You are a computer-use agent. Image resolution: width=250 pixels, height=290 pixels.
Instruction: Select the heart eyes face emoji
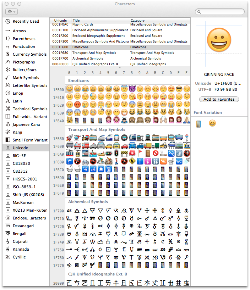tap(171, 89)
